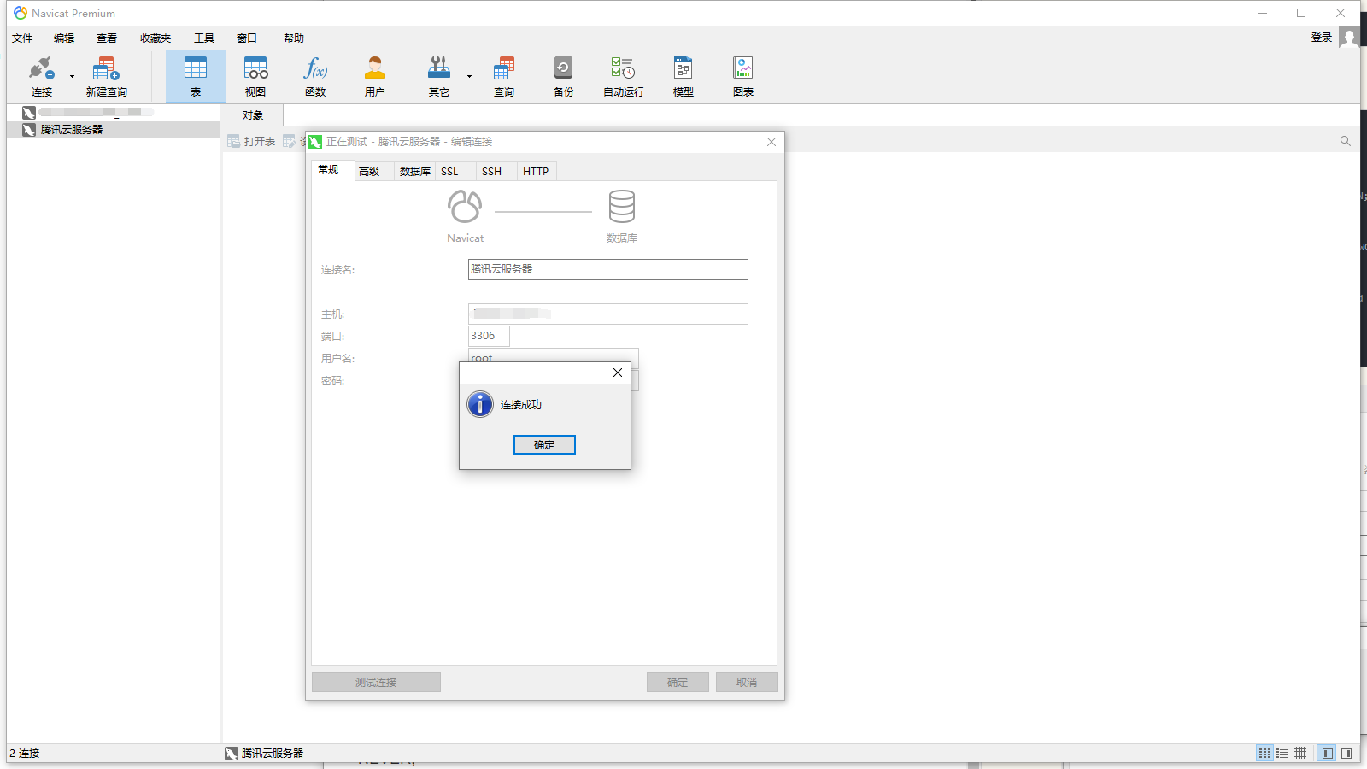1367x769 pixels.
Task: Switch to list view in status bar
Action: (1282, 754)
